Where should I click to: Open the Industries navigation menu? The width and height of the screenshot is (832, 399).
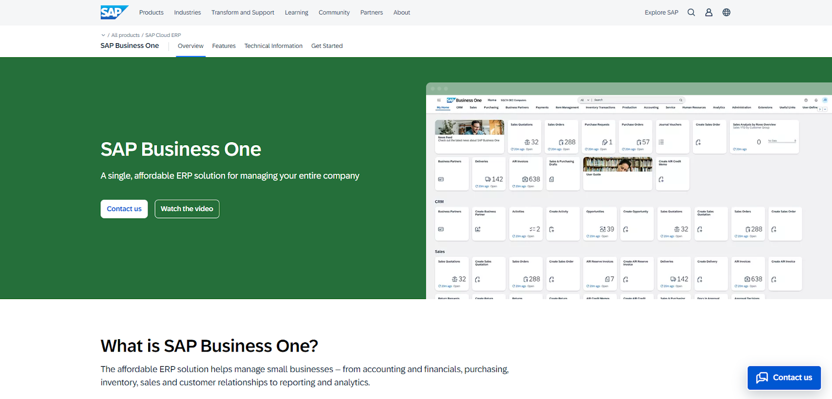187,12
